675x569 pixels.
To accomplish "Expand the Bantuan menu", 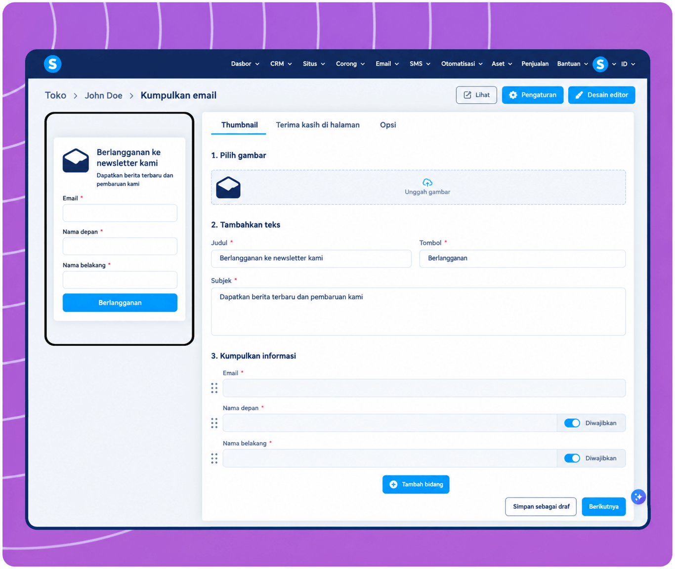I will tap(572, 64).
